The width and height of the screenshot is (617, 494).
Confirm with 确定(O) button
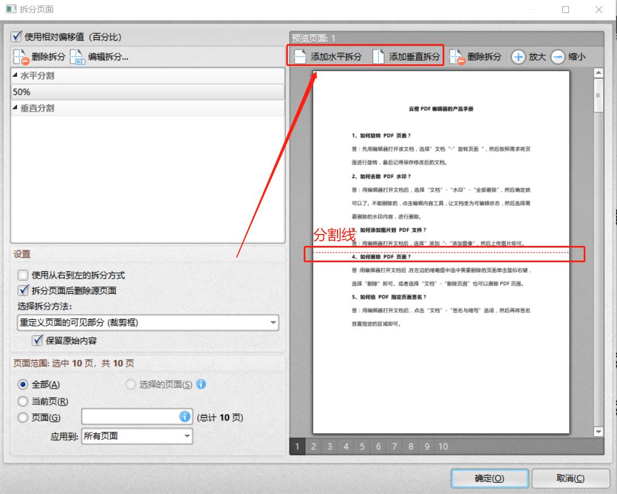pos(489,478)
